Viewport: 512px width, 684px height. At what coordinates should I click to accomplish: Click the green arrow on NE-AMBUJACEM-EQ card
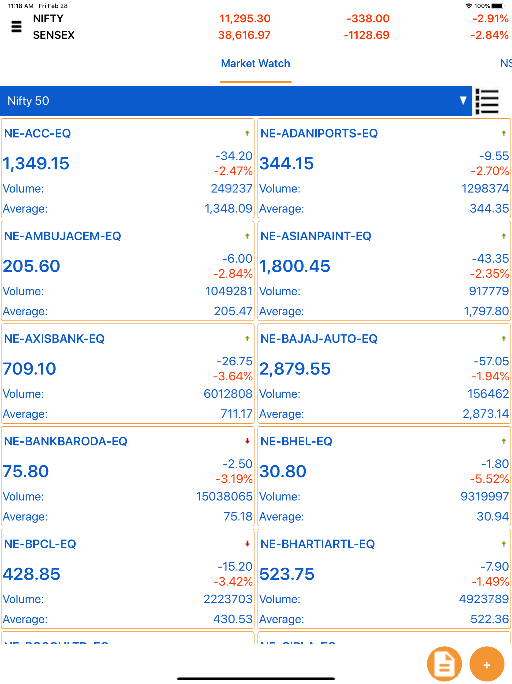[247, 236]
